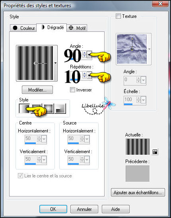This screenshot has width=171, height=218.
Task: Switch to the Couleur tab
Action: (23, 28)
